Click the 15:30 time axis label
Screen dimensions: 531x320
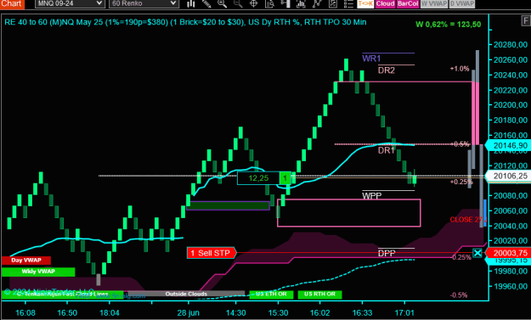[278, 312]
